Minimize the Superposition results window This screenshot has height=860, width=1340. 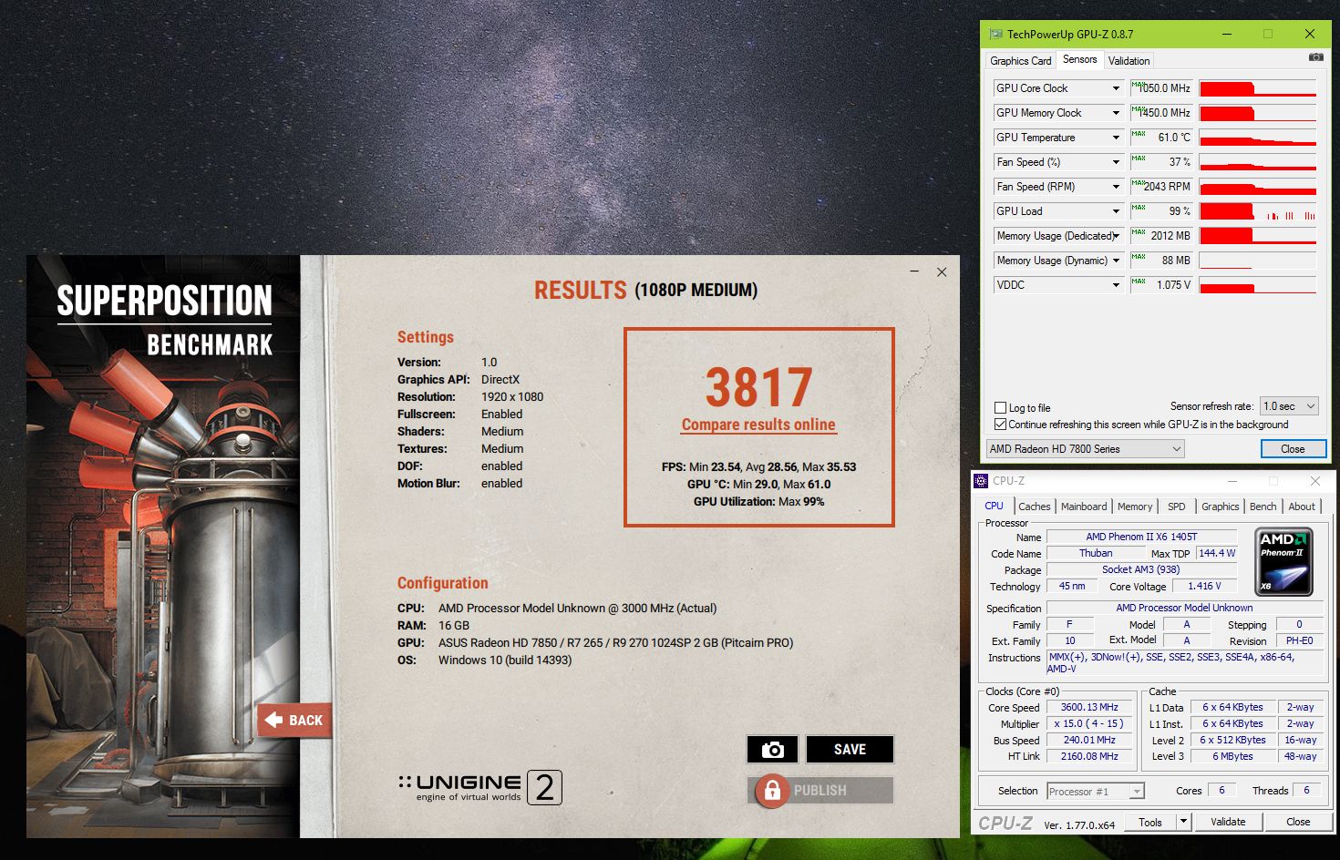click(x=915, y=271)
